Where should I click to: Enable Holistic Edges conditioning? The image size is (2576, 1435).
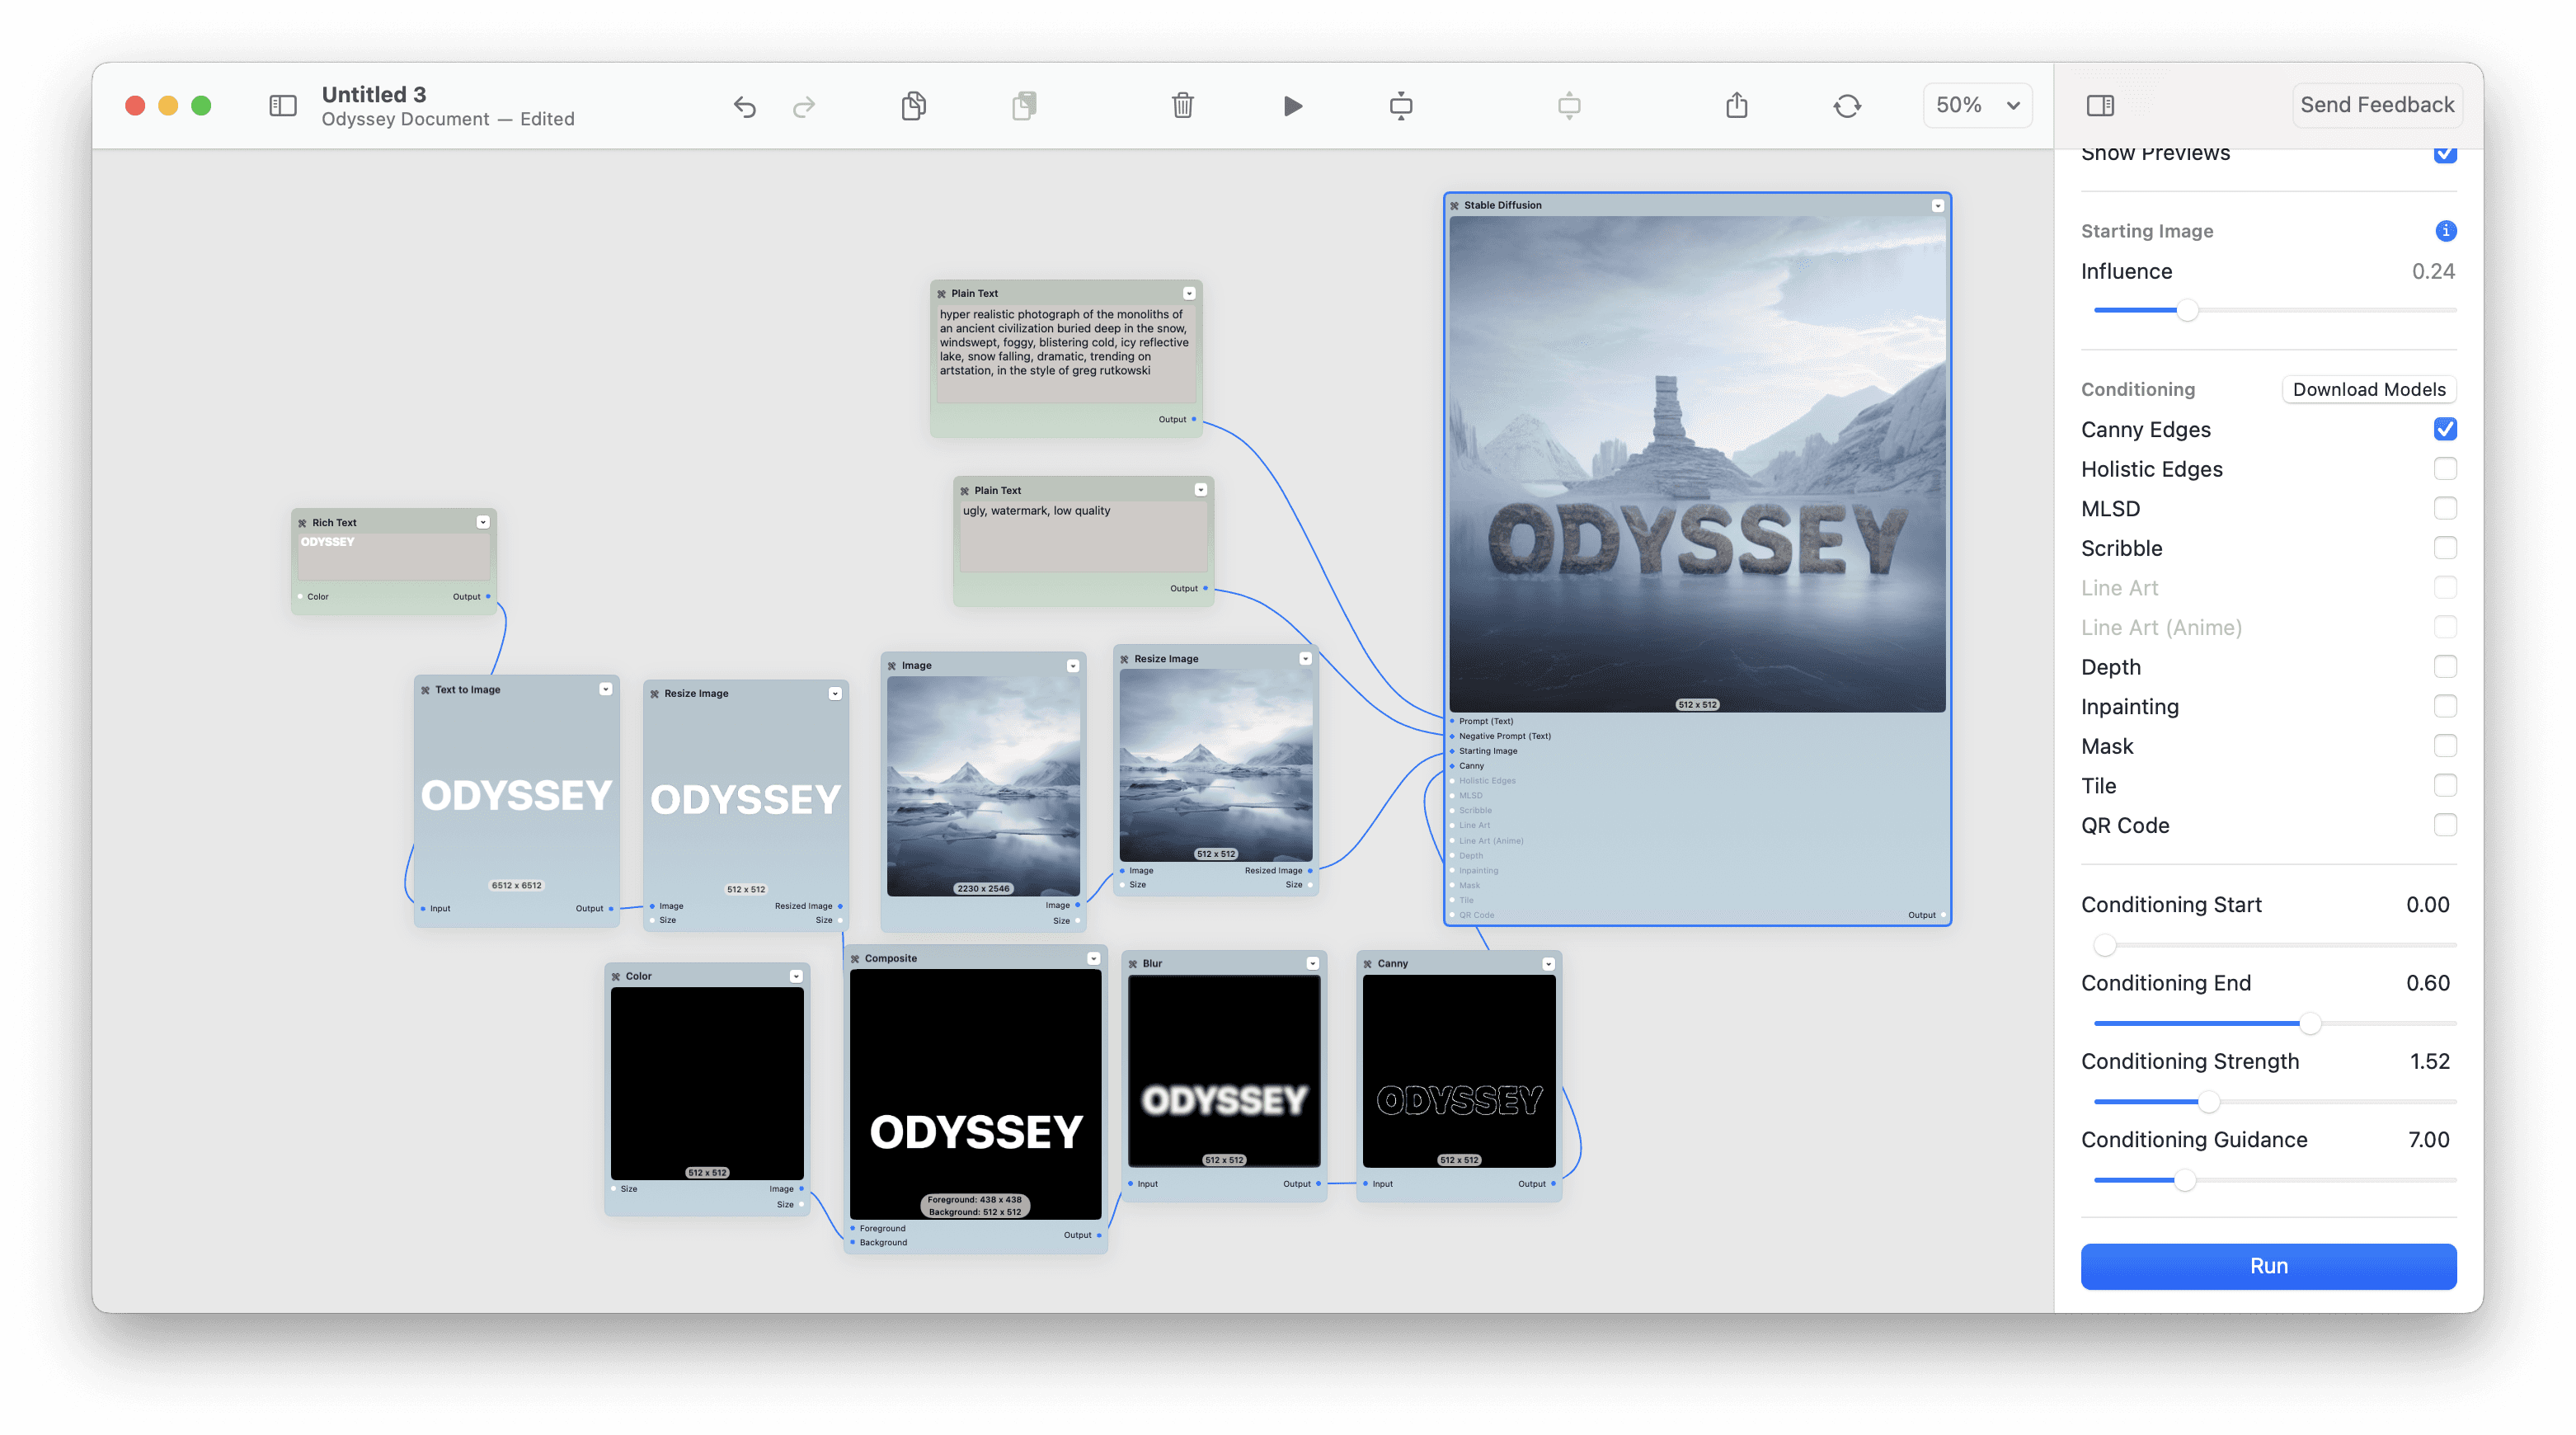pyautogui.click(x=2444, y=469)
